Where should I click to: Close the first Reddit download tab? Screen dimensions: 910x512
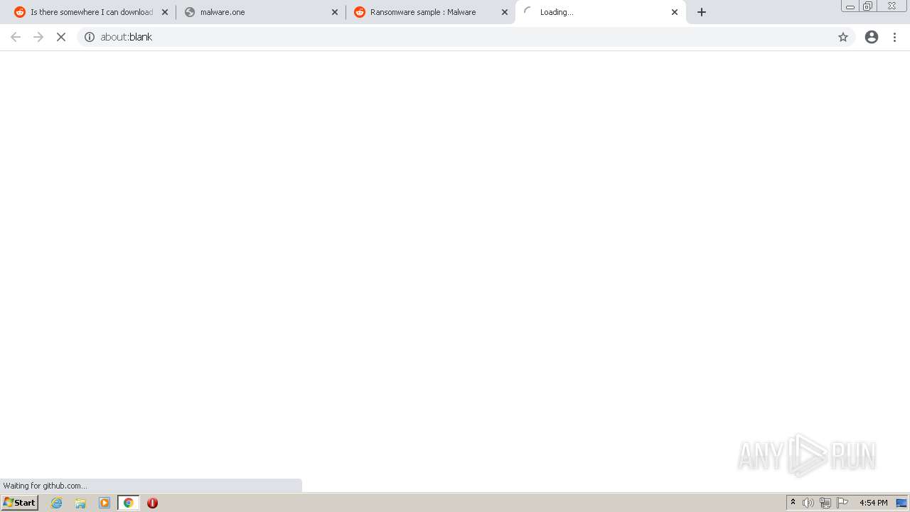click(x=165, y=12)
